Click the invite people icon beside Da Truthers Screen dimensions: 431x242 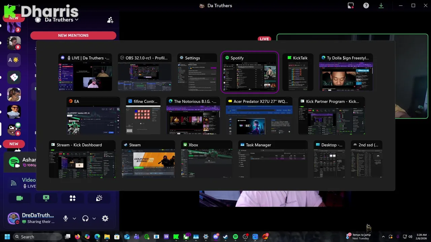pyautogui.click(x=110, y=20)
